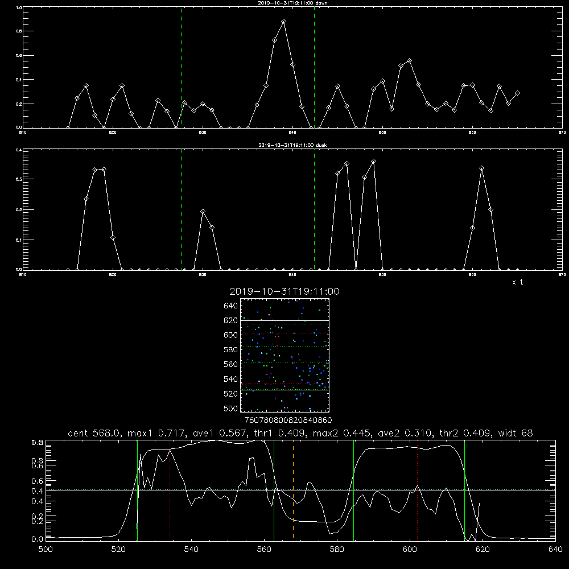Select the 'thr2 0.409' text
Screen dimensions: 569x569
click(x=465, y=433)
